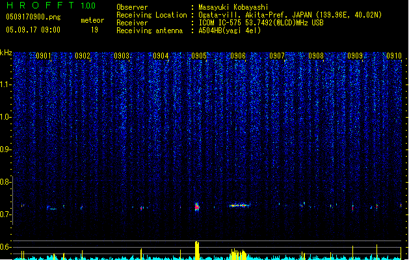The image size is (409, 260).
Task: Select the file name 0509170900.png
Action: [33, 17]
